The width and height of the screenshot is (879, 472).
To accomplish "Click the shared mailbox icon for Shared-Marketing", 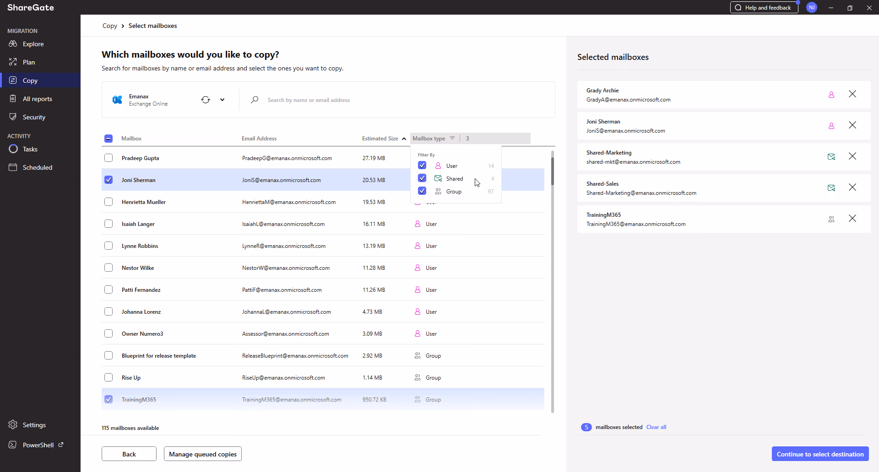I will point(831,157).
